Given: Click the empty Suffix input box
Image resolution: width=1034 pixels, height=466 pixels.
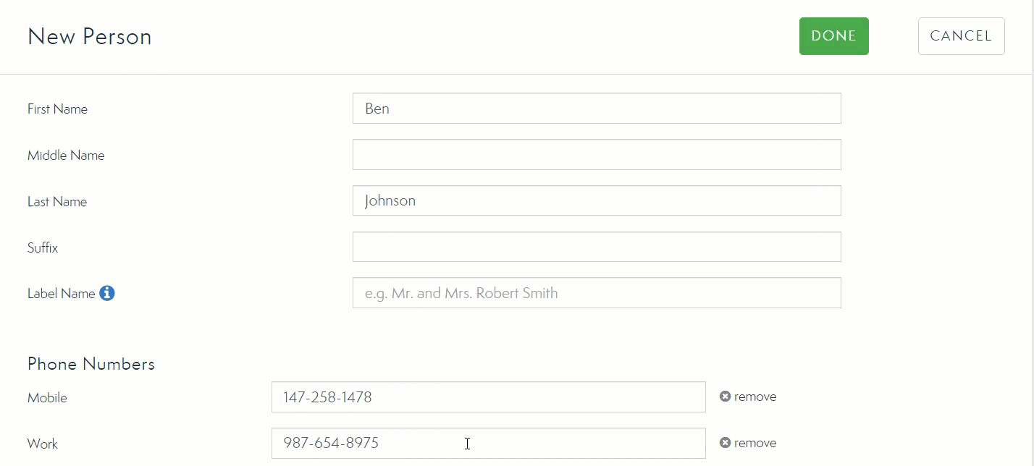Looking at the screenshot, I should tap(596, 247).
